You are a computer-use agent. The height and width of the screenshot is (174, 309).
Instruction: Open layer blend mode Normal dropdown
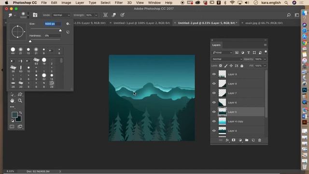[227, 59]
